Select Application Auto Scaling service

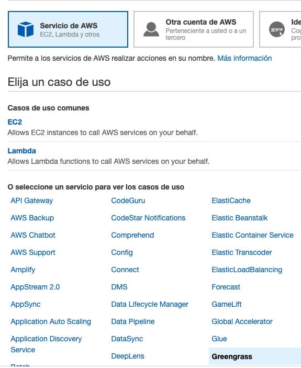click(x=51, y=321)
